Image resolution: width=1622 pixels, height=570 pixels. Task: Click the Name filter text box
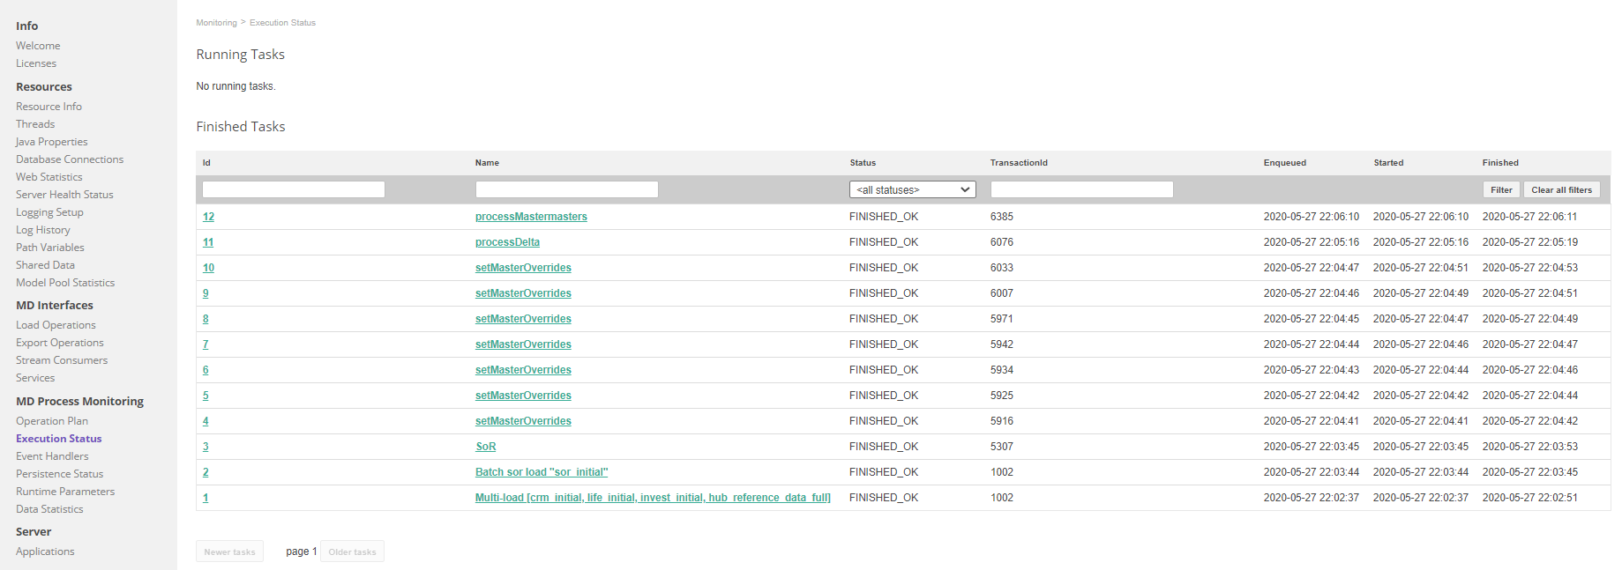point(566,189)
